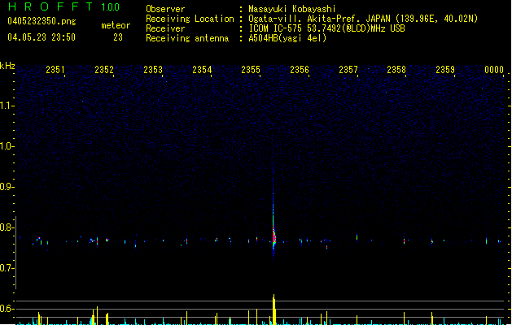Click the kHz axis unit label
Screen dimensions: 512x325
click(x=7, y=66)
